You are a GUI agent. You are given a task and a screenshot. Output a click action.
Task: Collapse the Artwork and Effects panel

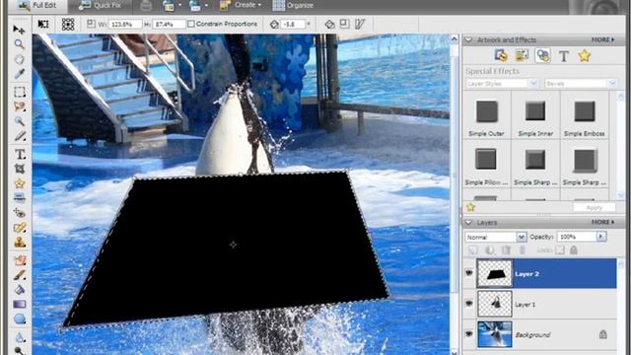coord(468,39)
